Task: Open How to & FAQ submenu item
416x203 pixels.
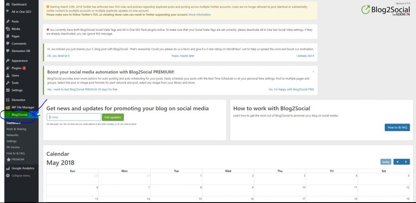Action: (x=15, y=153)
